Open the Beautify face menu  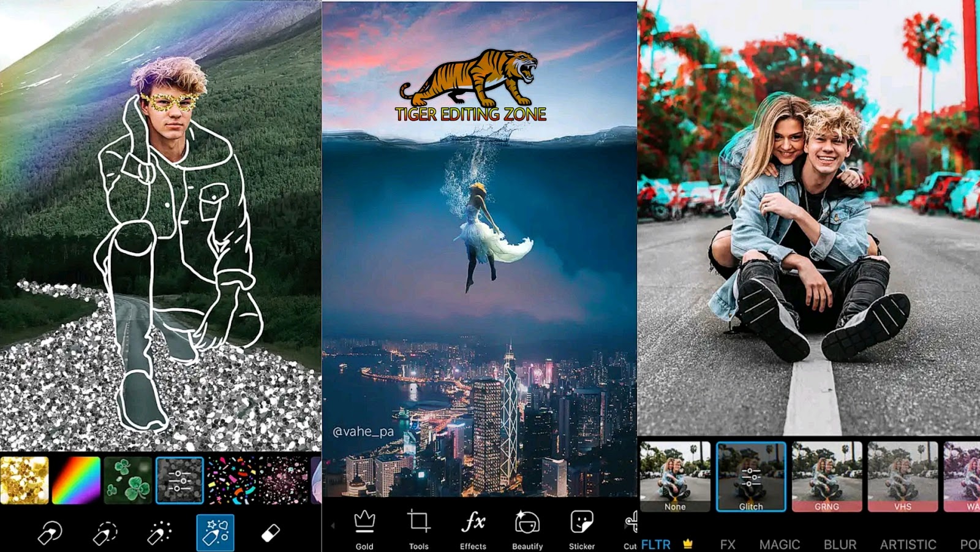pos(527,530)
